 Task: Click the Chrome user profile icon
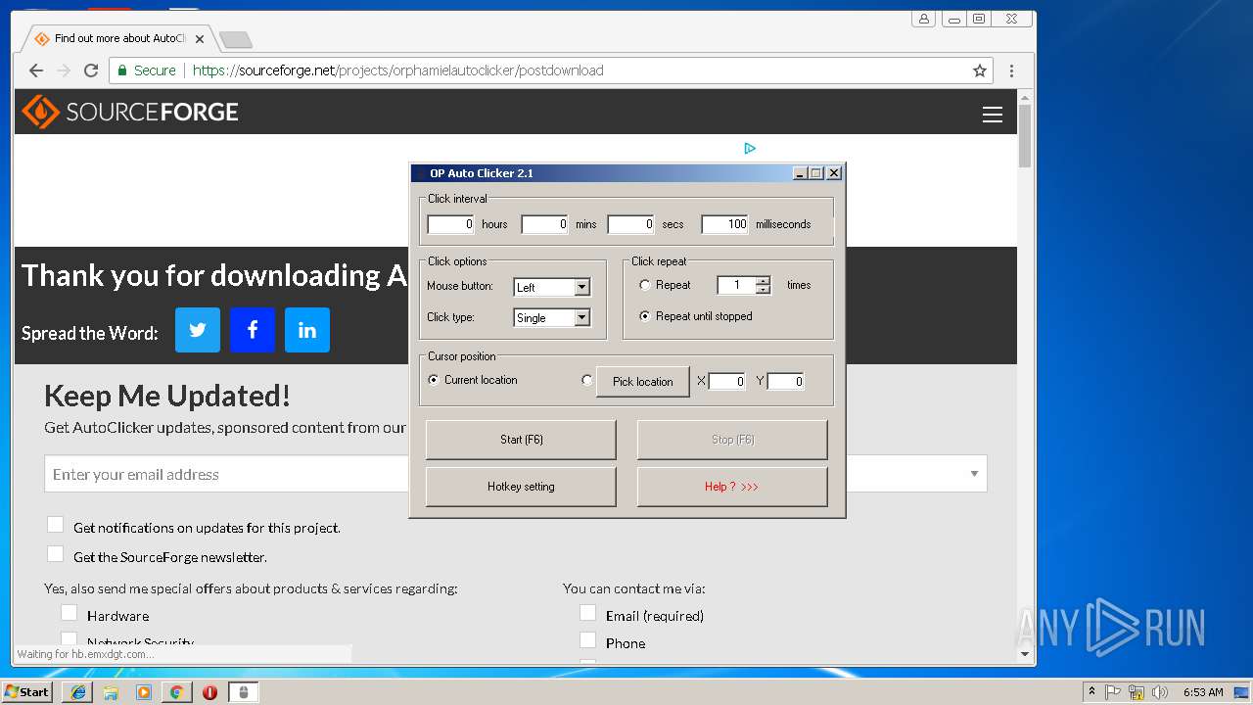[923, 19]
